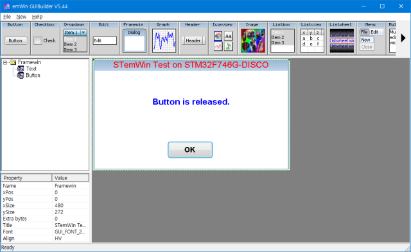Select Text item in the widget tree

[31, 69]
